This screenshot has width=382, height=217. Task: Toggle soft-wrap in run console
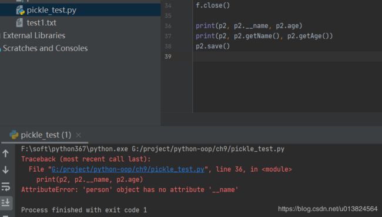tap(6, 186)
